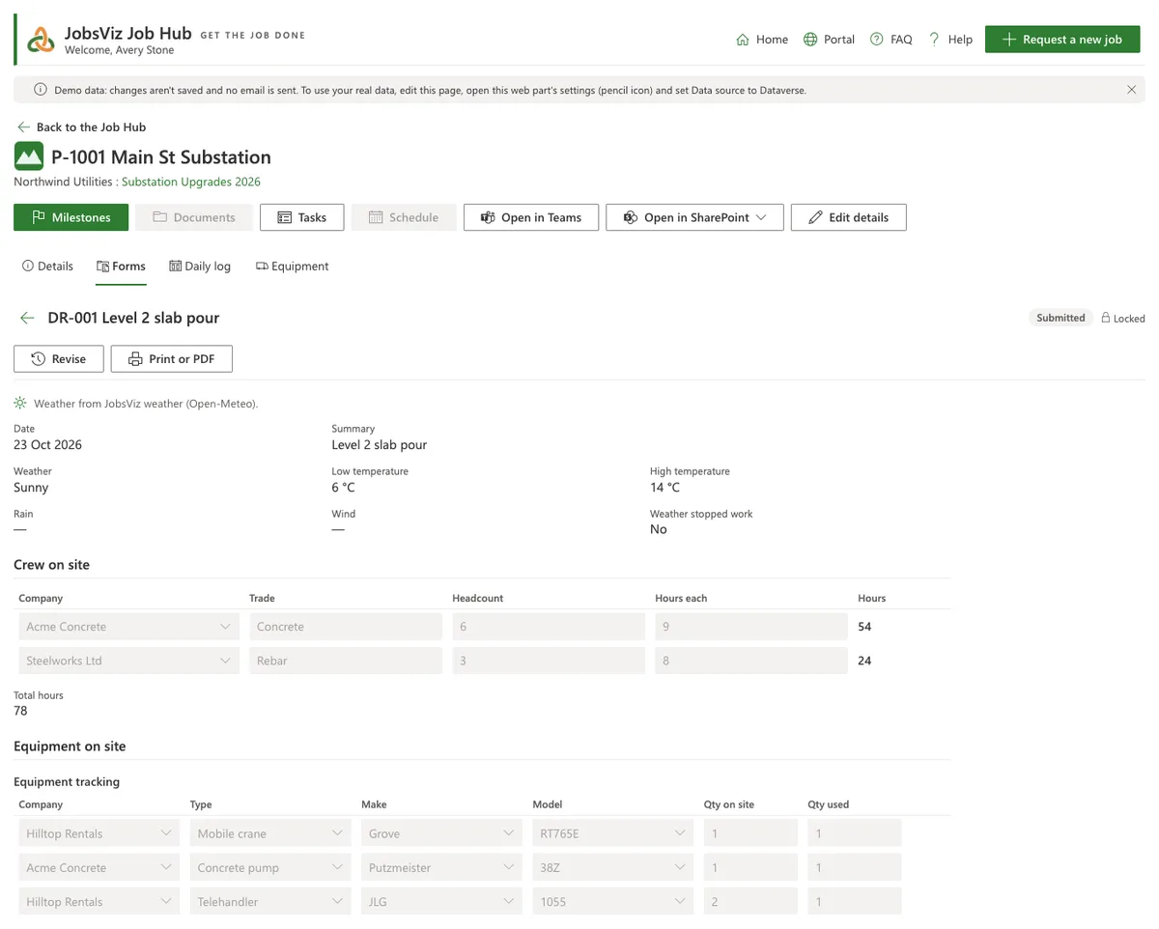Image resolution: width=1159 pixels, height=929 pixels.
Task: Open the Telehandler type dropdown
Action: (270, 902)
